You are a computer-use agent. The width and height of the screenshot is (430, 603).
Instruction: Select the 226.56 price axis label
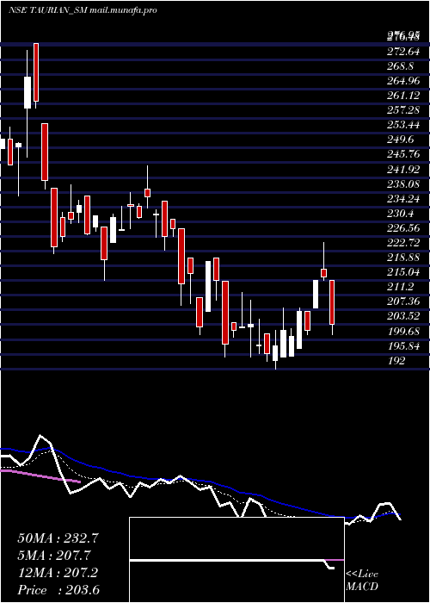(403, 228)
